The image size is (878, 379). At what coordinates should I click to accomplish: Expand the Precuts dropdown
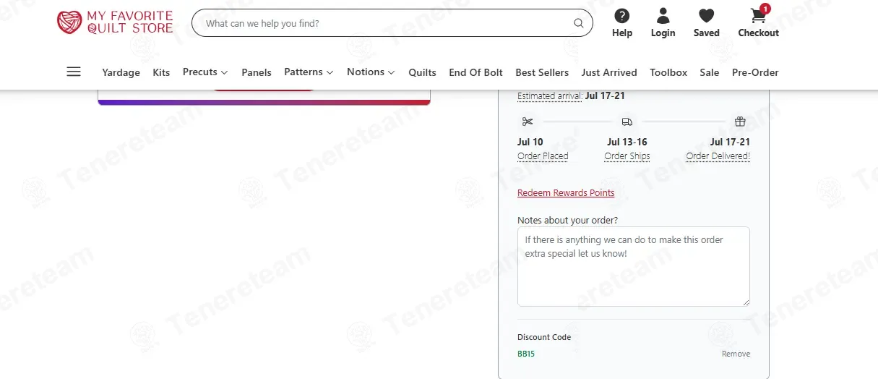205,72
